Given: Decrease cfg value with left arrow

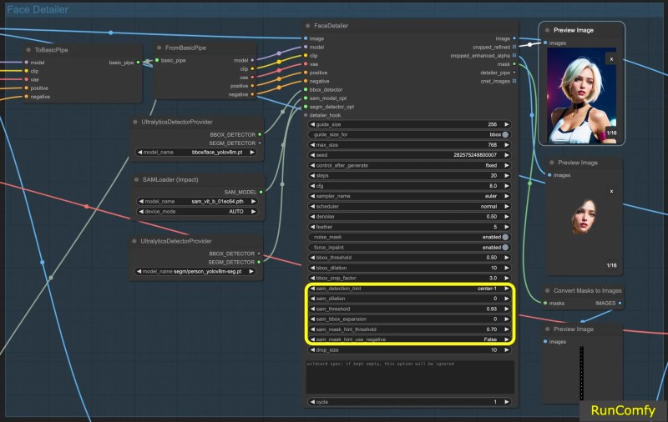Looking at the screenshot, I should pos(312,186).
